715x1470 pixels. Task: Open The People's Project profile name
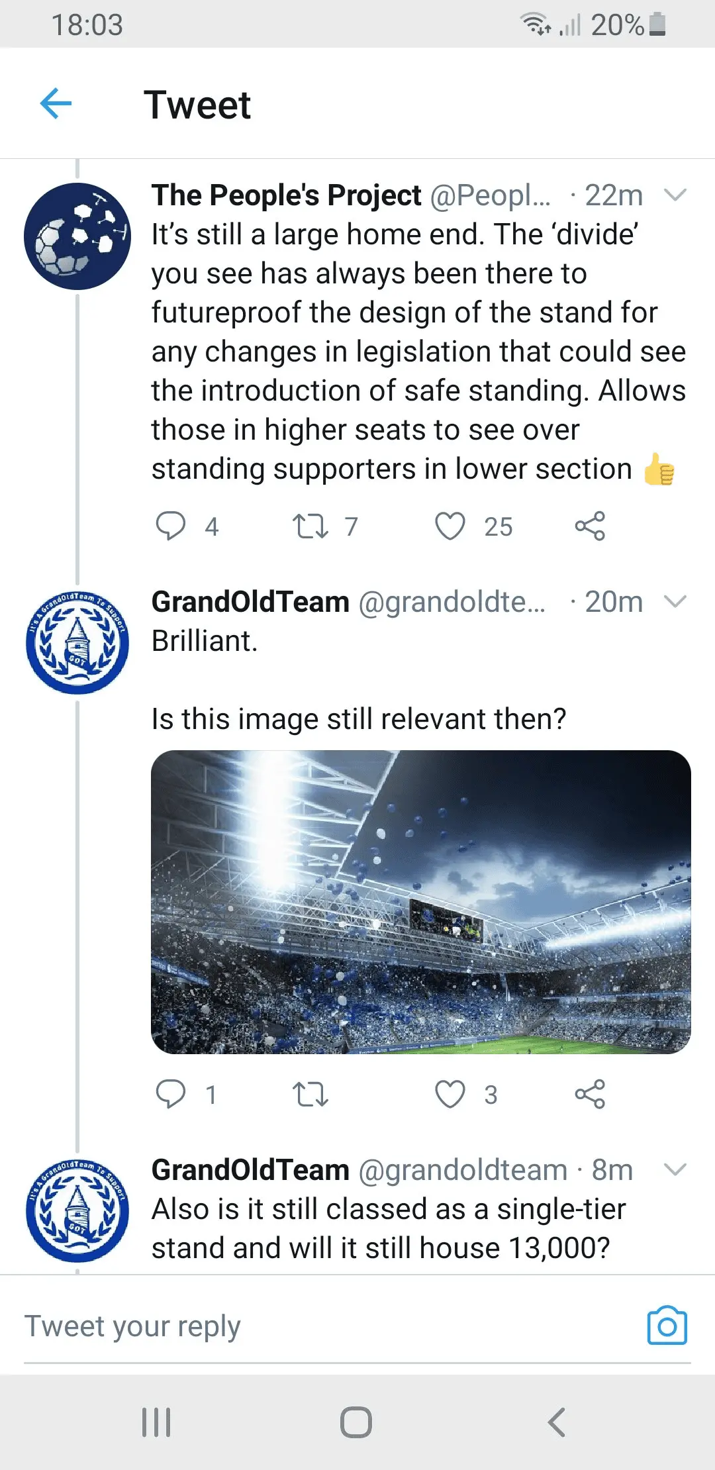point(286,195)
